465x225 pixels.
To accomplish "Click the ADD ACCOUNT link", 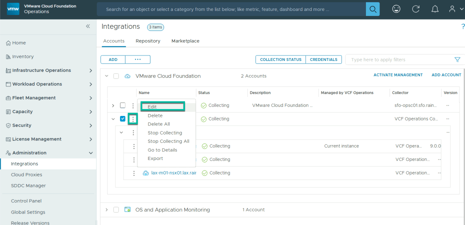I will [x=446, y=75].
